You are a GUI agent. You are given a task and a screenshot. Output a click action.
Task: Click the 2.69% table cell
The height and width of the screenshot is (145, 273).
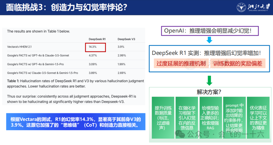122,73
